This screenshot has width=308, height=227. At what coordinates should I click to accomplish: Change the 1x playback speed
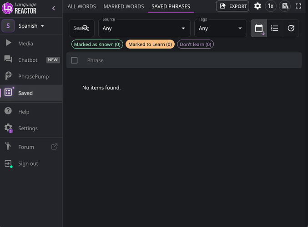271,6
